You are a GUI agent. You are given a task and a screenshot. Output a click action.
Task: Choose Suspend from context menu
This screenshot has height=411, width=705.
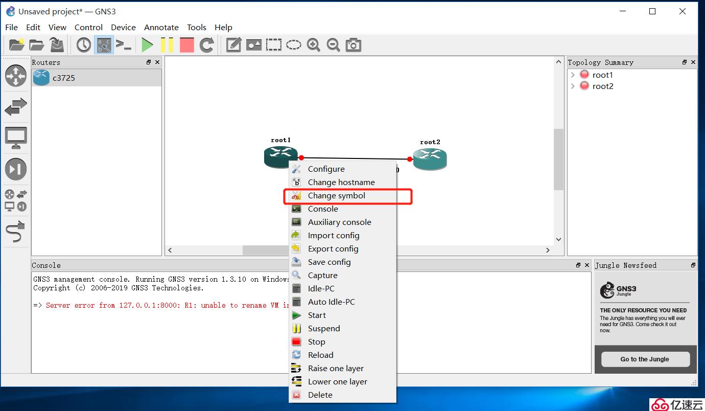pos(343,328)
